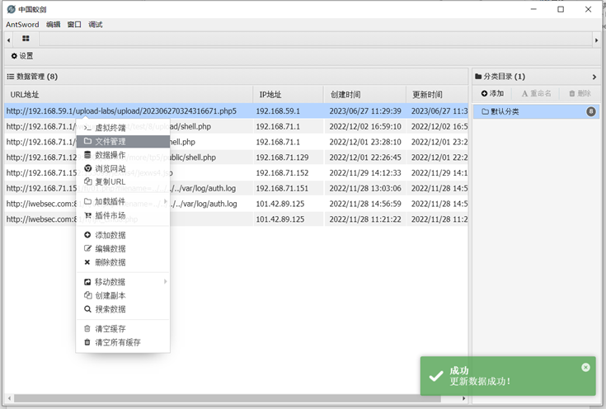
Task: Click the duplicate icon beside 创建副本
Action: coord(87,295)
